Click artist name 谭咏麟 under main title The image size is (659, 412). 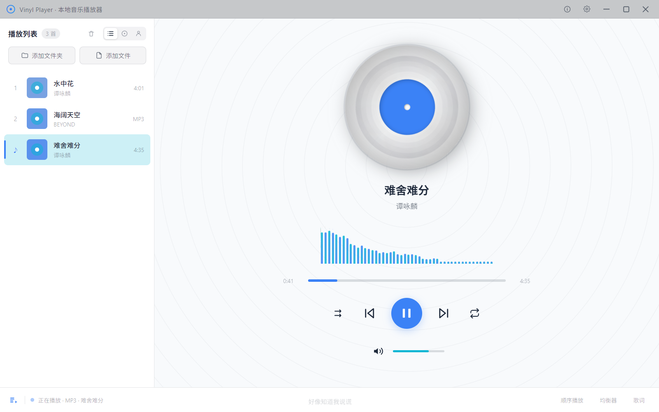(x=407, y=206)
